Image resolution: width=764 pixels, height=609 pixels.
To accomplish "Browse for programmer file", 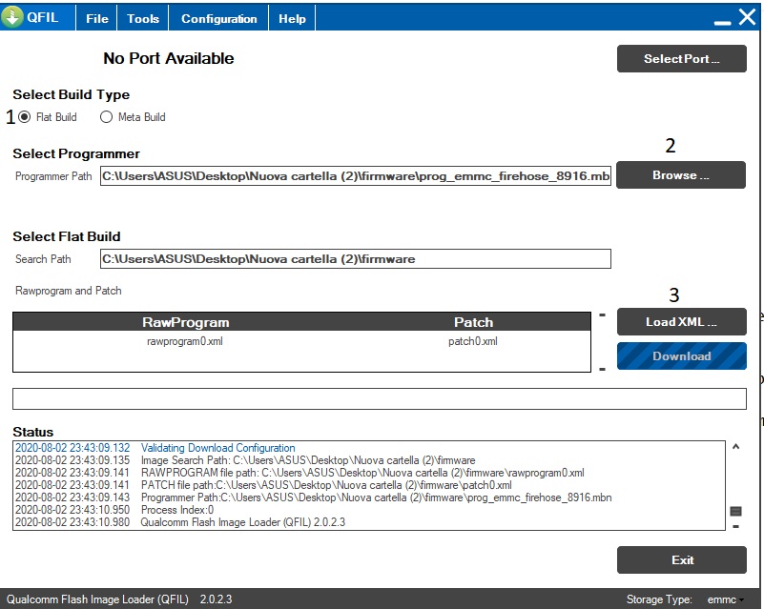I will [x=681, y=174].
